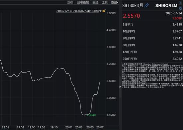Select the 60日平均 row
The width and height of the screenshot is (183, 130).
(x=152, y=45)
